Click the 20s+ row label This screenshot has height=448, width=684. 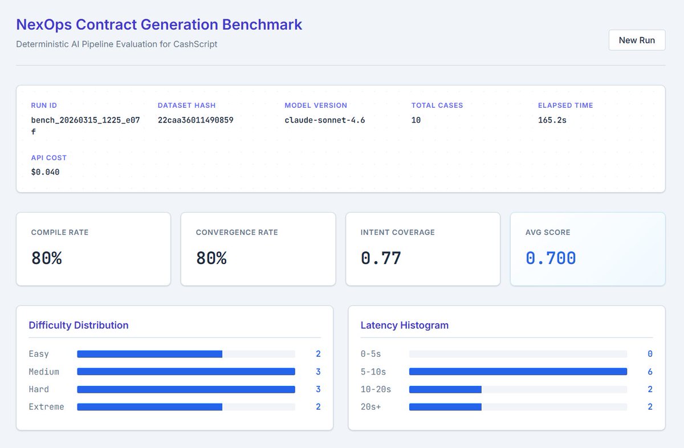(370, 407)
